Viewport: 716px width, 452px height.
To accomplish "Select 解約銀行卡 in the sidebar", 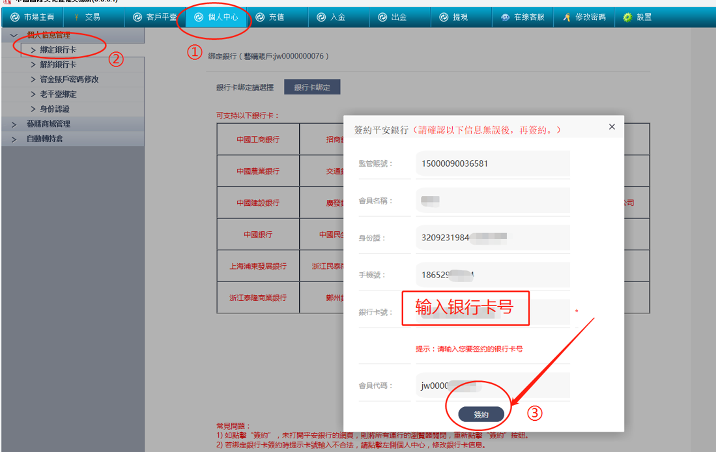I will click(x=73, y=64).
